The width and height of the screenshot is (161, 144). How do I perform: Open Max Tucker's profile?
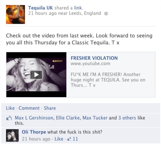[x=95, y=118]
